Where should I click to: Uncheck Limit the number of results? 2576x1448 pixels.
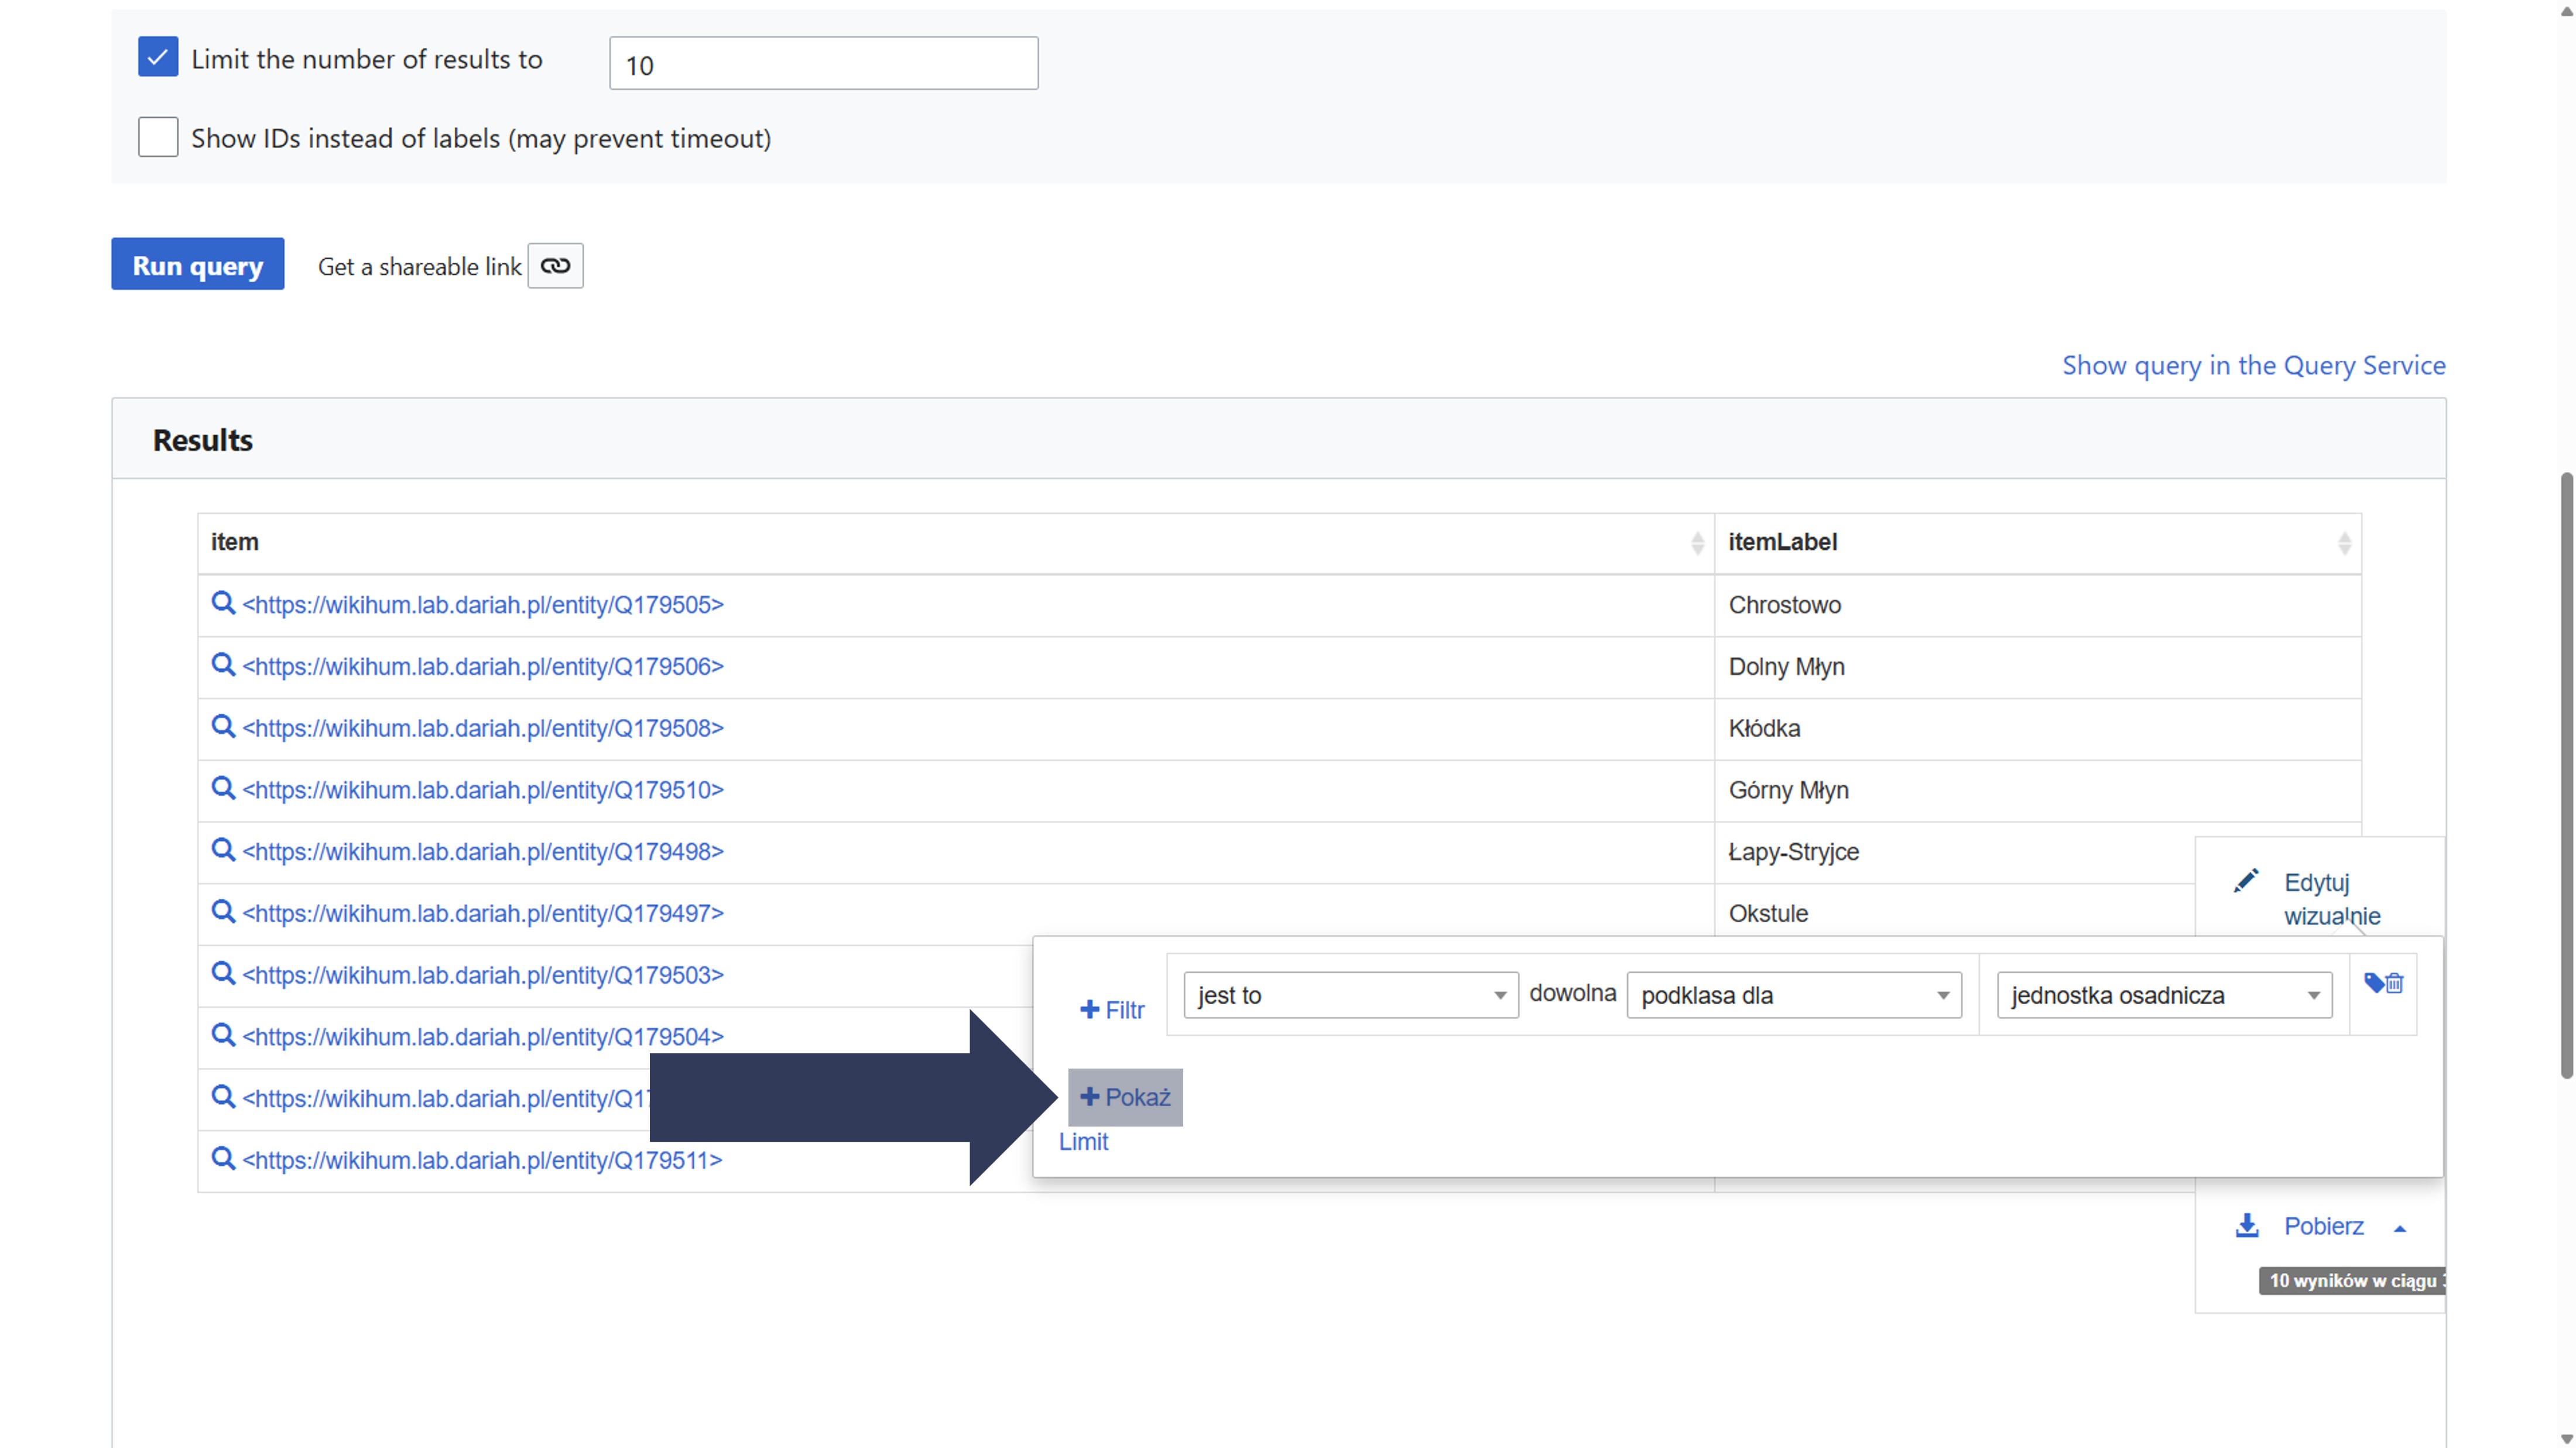[158, 57]
